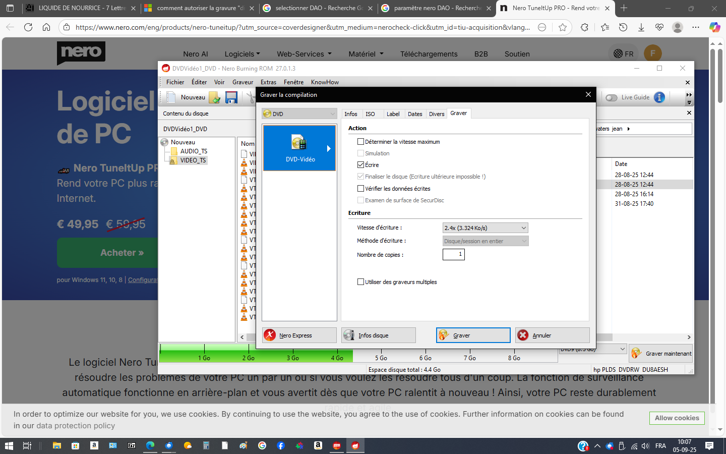
Task: Open browser profile avatar icon
Action: pos(678,27)
